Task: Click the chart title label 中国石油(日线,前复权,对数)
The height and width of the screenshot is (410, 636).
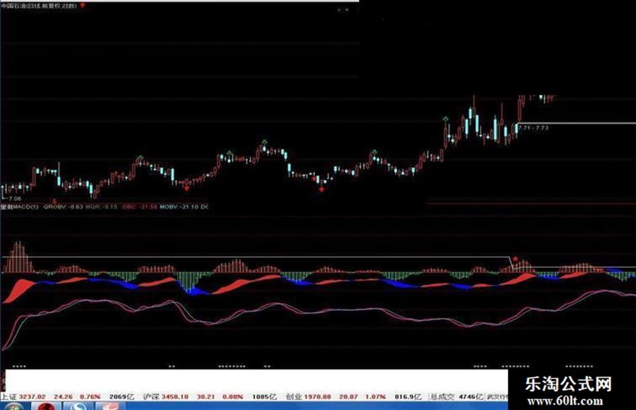Action: (39, 5)
